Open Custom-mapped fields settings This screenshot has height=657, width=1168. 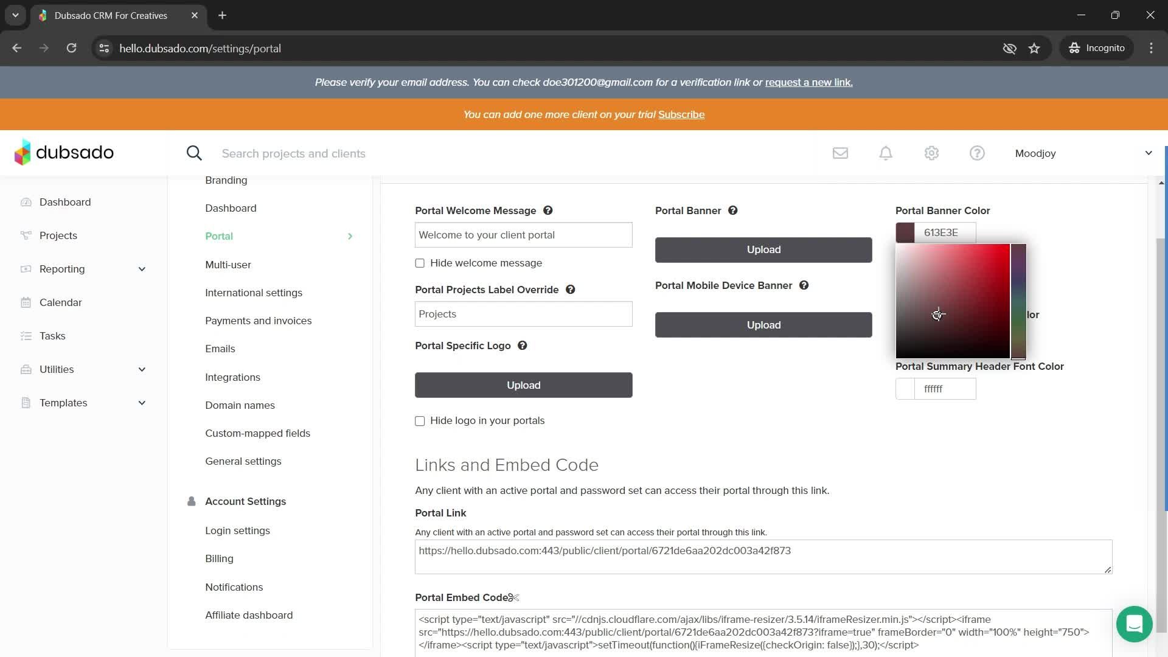pos(257,433)
